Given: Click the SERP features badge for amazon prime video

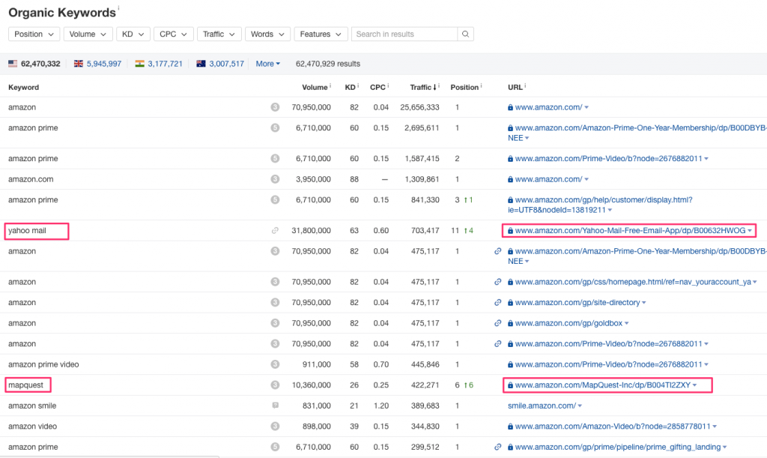Looking at the screenshot, I should [x=275, y=364].
